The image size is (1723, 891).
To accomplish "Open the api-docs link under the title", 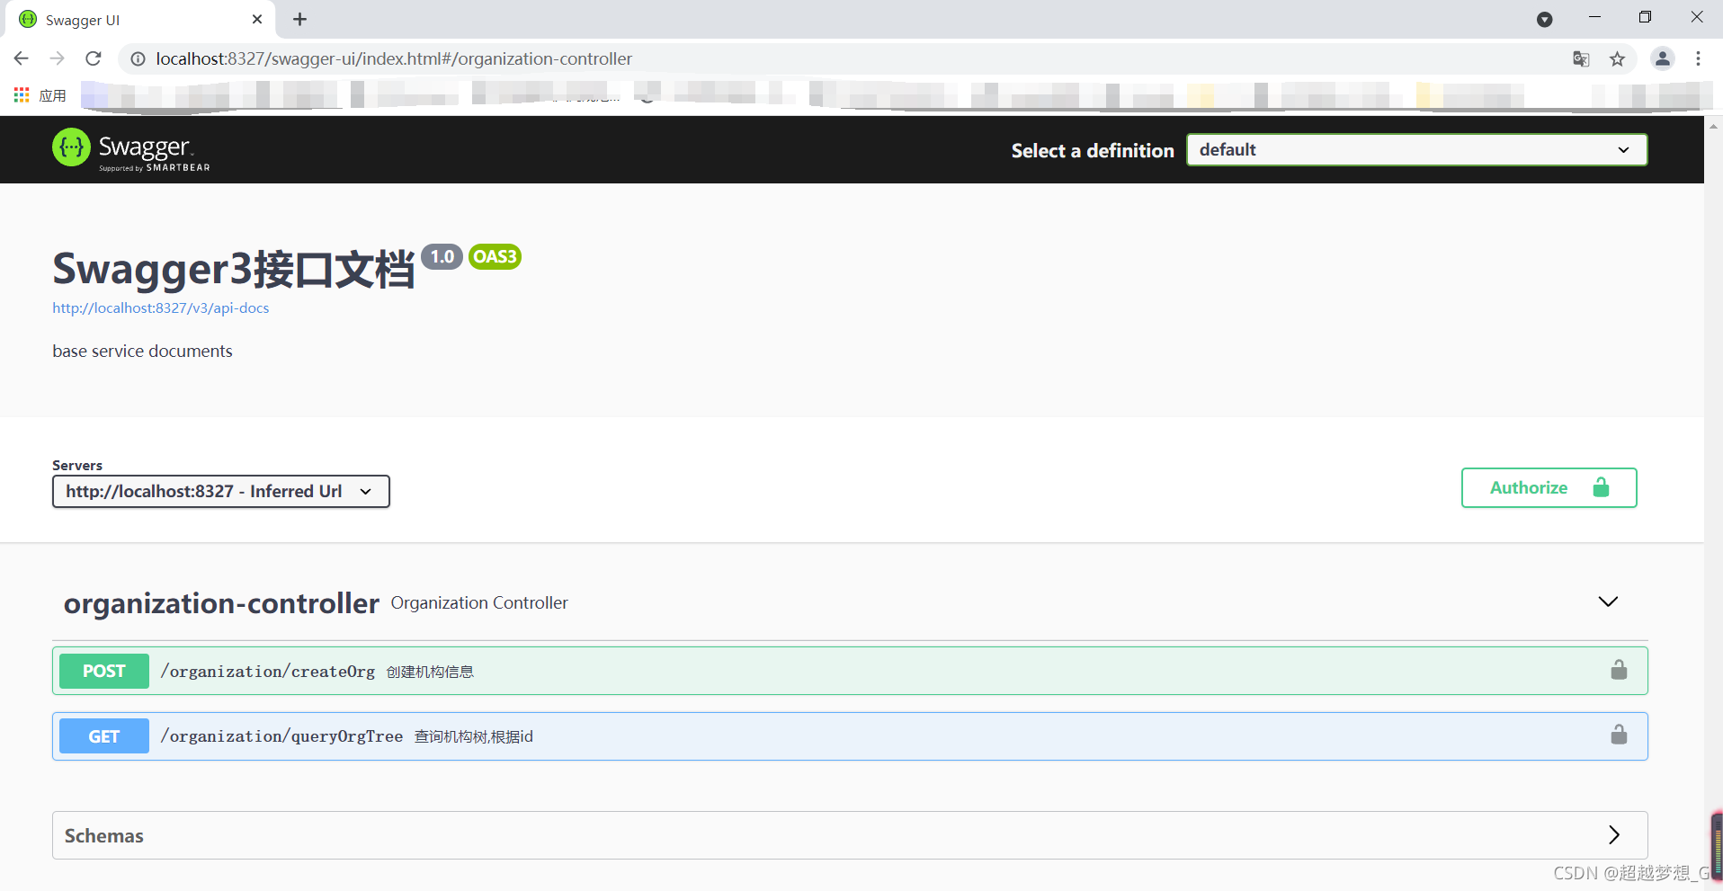I will click(161, 307).
